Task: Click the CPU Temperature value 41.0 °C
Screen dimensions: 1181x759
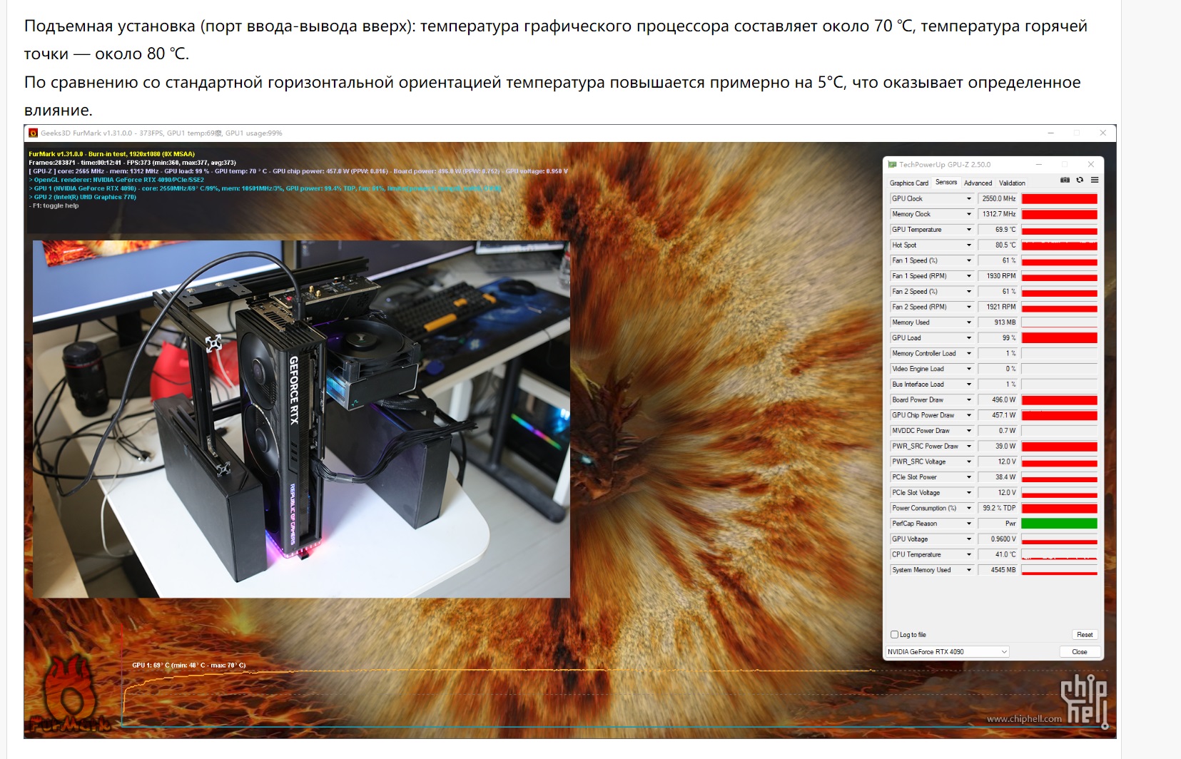Action: (x=998, y=554)
